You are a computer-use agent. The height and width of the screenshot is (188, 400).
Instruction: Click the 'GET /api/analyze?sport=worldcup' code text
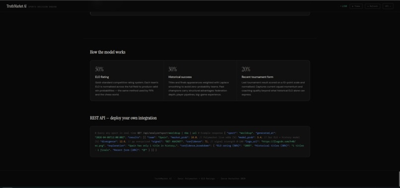159,133
